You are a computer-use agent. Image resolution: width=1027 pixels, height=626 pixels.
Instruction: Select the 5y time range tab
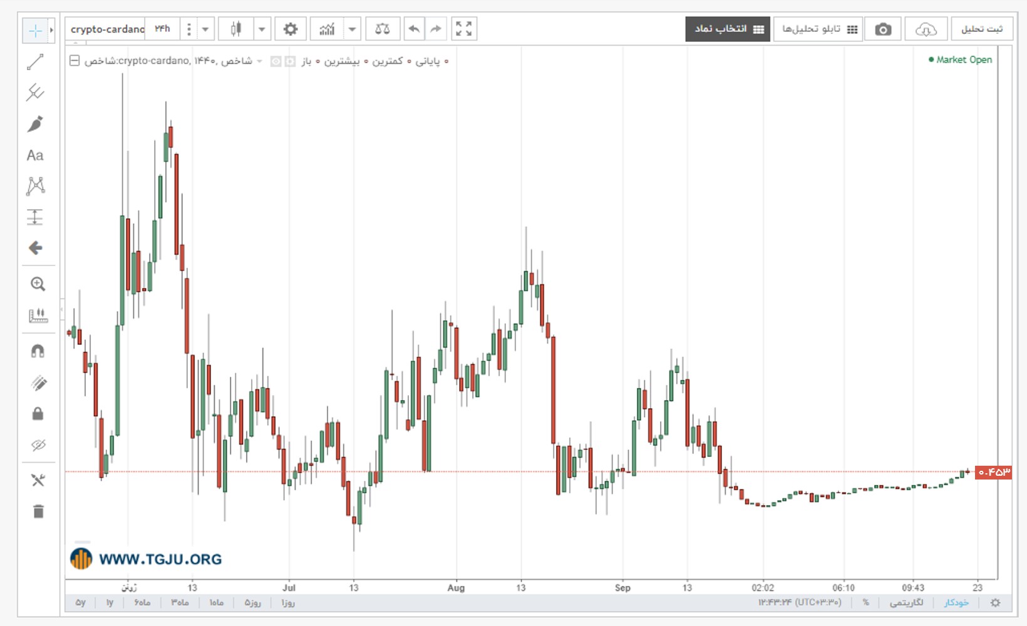(81, 603)
